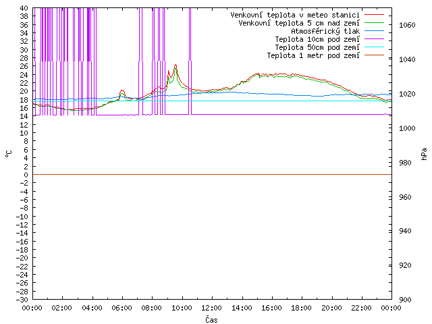This screenshot has height=324, width=432.
Task: Click the pressure value '900'
Action: 405,300
